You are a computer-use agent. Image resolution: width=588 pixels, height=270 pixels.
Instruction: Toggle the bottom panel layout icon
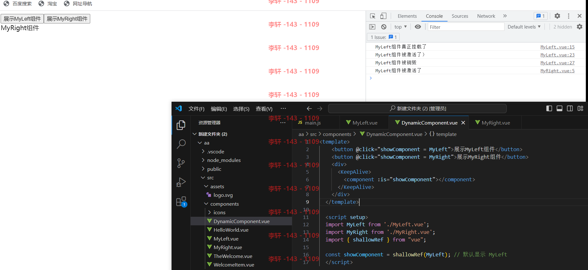click(x=559, y=108)
